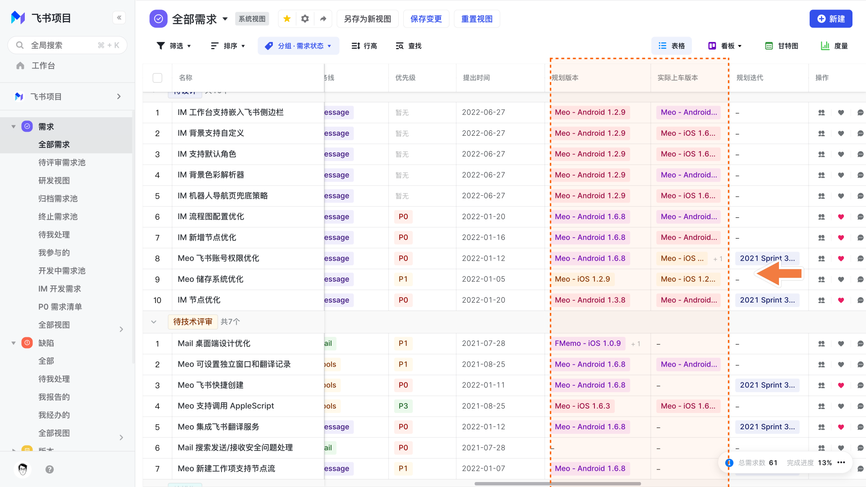Screen dimensions: 866x487
Task: Open the 筛选 filter dropdown
Action: point(174,46)
